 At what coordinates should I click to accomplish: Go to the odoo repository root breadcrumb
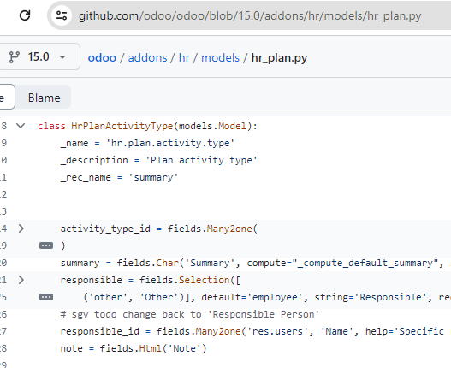(x=102, y=58)
